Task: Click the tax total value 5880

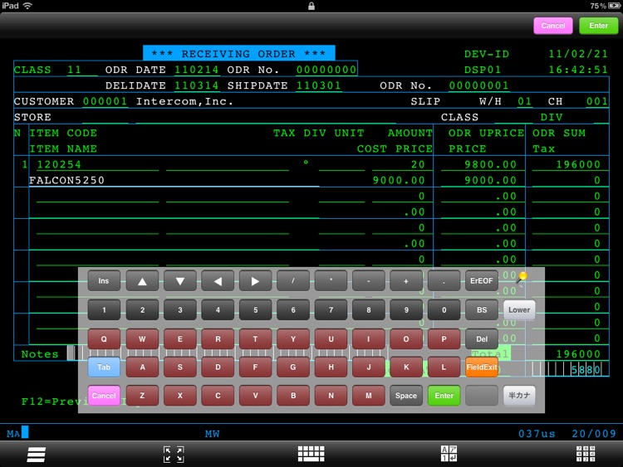Action: [x=586, y=370]
